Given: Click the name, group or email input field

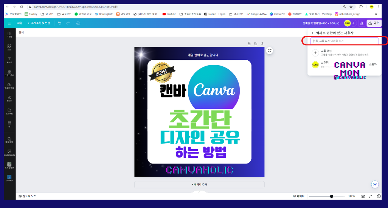Looking at the screenshot, I should pos(344,41).
